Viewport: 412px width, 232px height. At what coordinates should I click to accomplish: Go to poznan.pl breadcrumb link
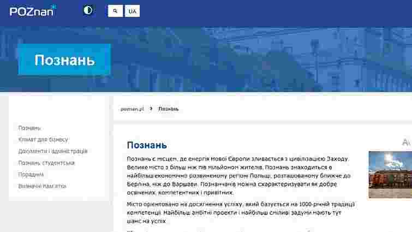coord(132,109)
